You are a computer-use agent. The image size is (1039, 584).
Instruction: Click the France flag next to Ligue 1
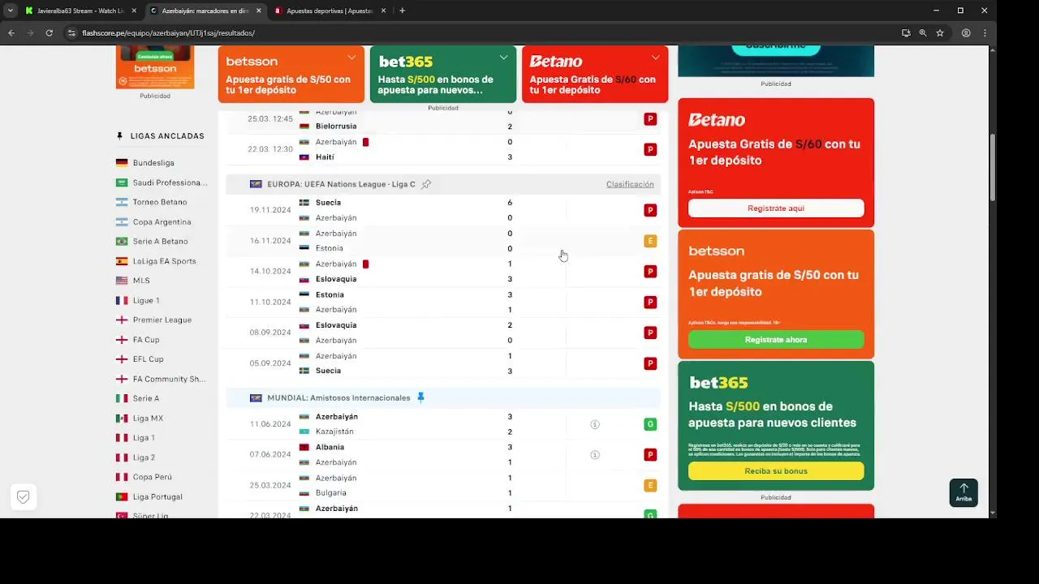(122, 300)
